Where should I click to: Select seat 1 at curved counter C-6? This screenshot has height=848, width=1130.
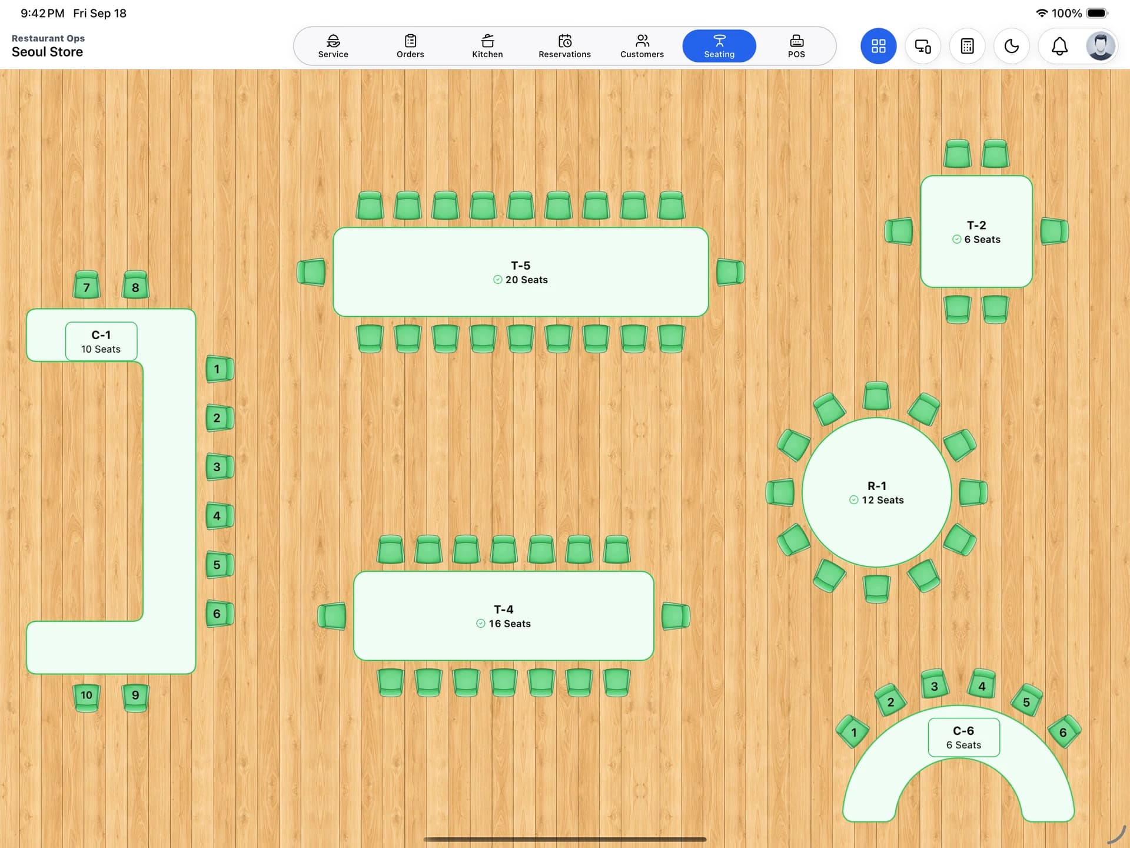tap(853, 732)
